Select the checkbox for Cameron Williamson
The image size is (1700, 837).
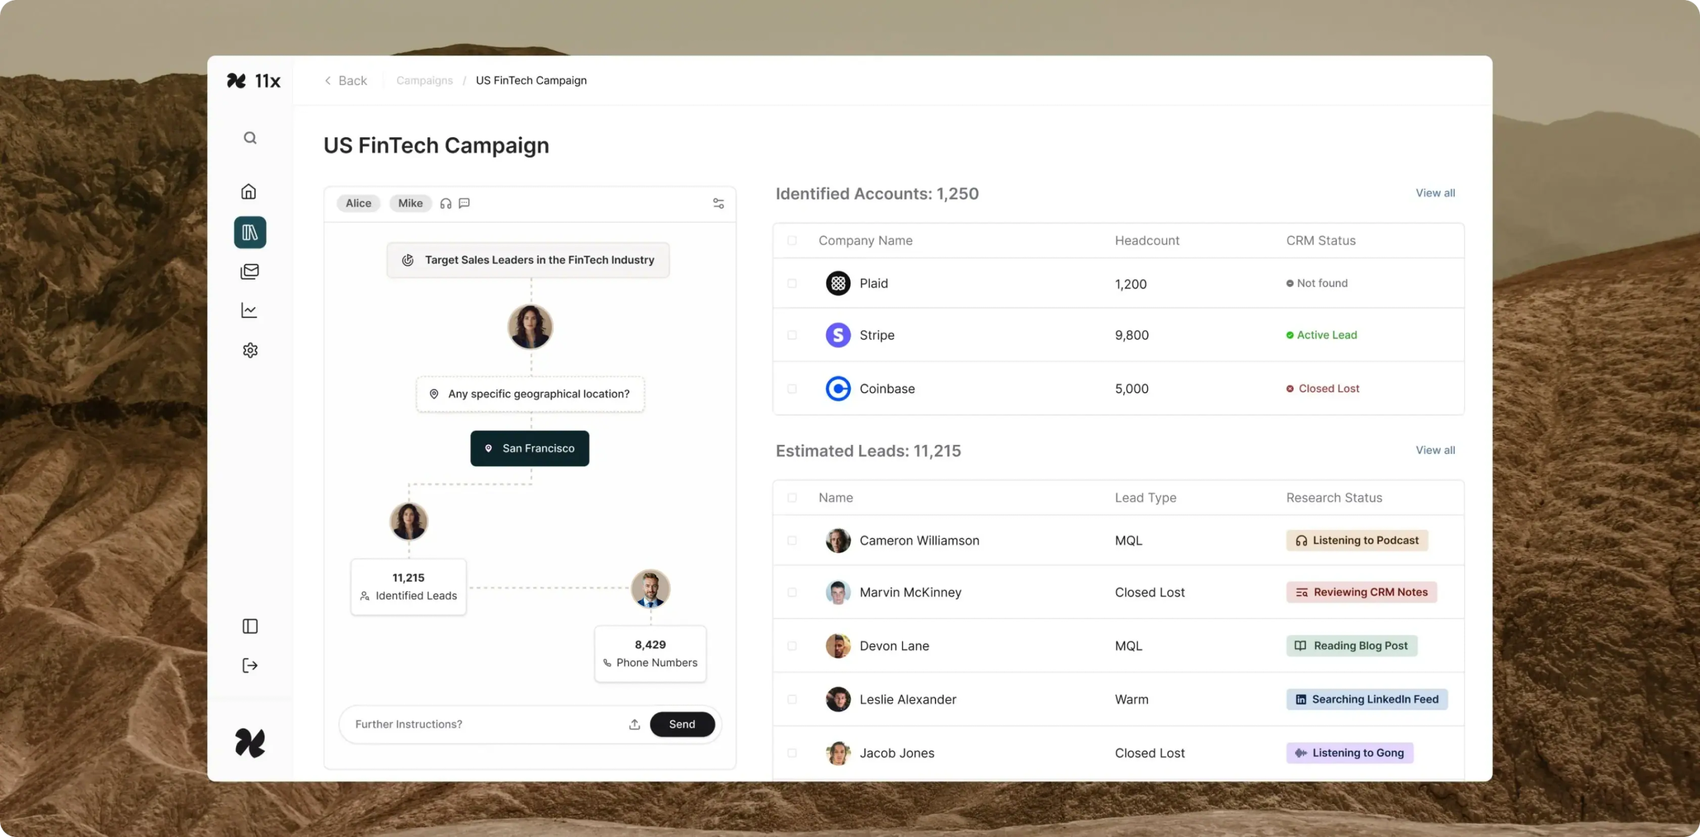[x=792, y=540]
